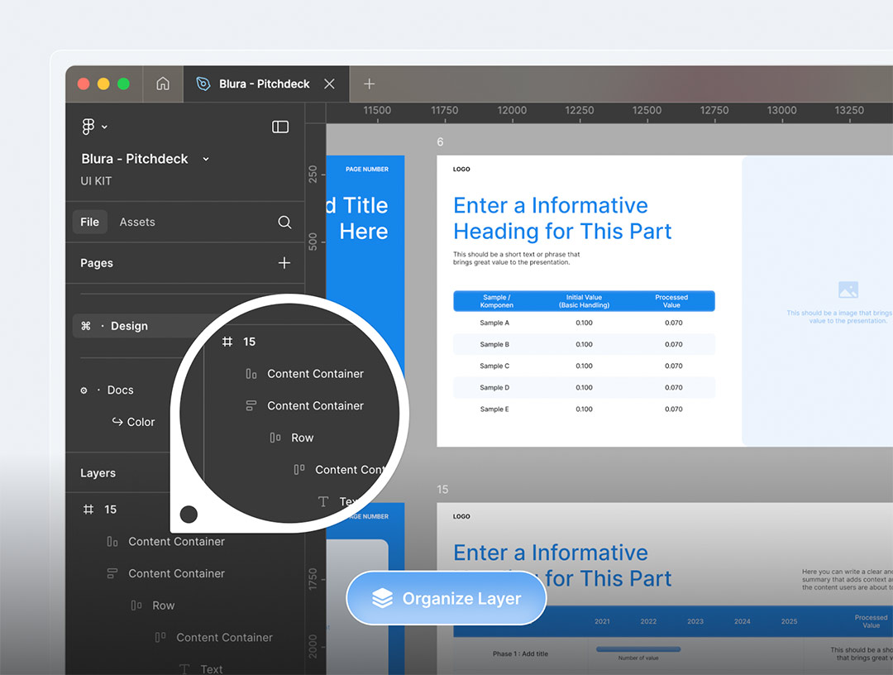Switch to the Assets tab
Image resolution: width=893 pixels, height=675 pixels.
pyautogui.click(x=137, y=222)
